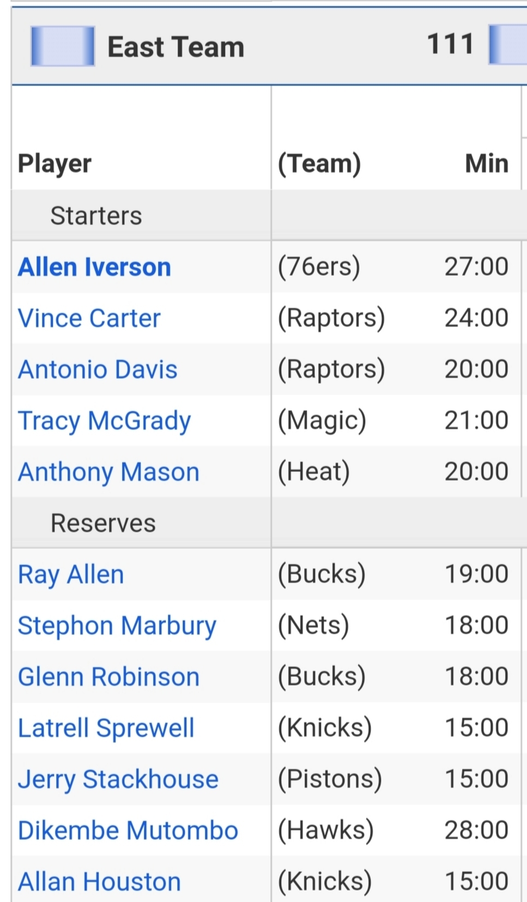This screenshot has height=902, width=527.
Task: Click the Dikembe Mutombo link
Action: (x=128, y=831)
